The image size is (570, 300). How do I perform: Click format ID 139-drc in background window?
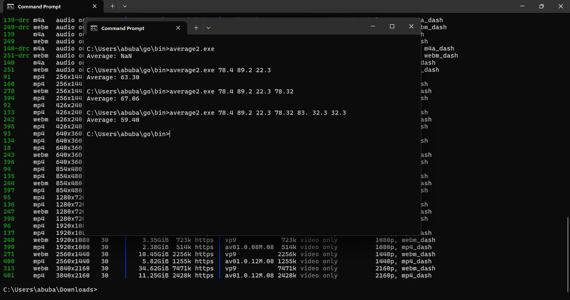click(x=16, y=20)
